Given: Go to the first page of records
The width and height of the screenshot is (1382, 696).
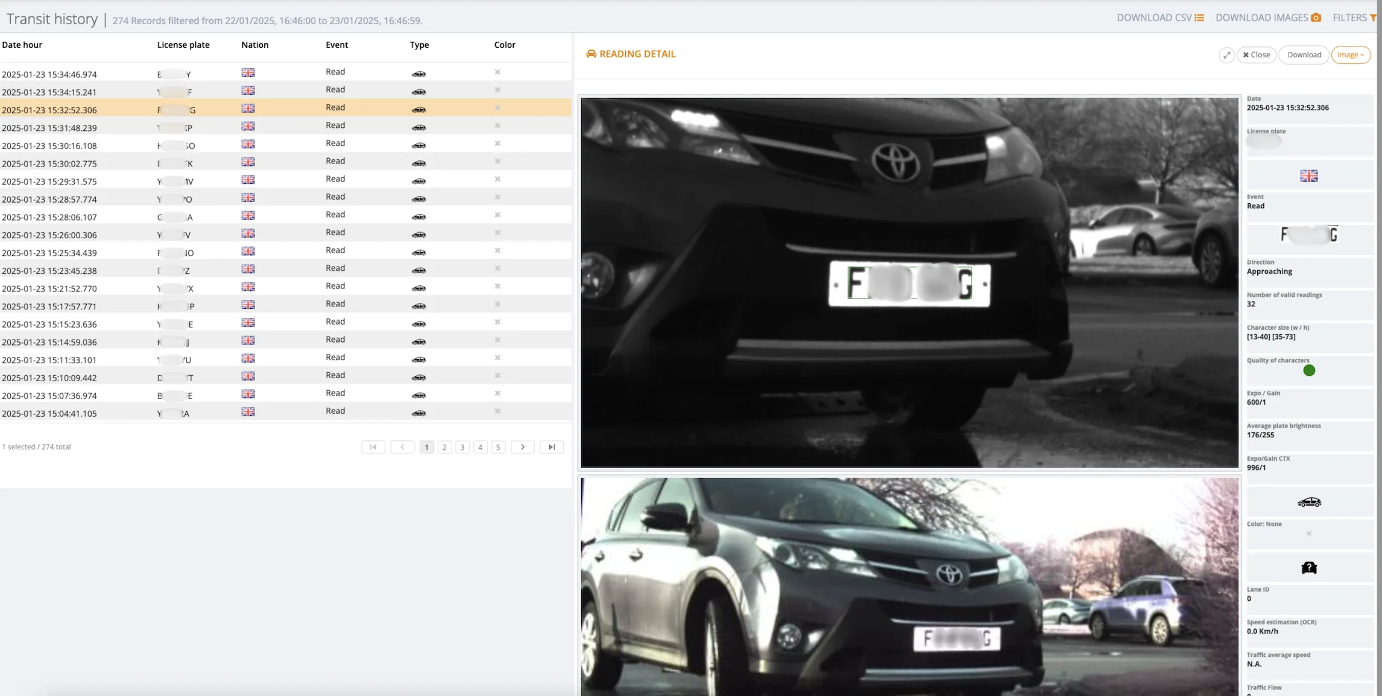Looking at the screenshot, I should (x=373, y=447).
